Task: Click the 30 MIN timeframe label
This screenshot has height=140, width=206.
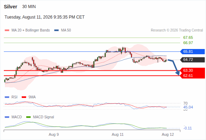Action: pyautogui.click(x=29, y=7)
